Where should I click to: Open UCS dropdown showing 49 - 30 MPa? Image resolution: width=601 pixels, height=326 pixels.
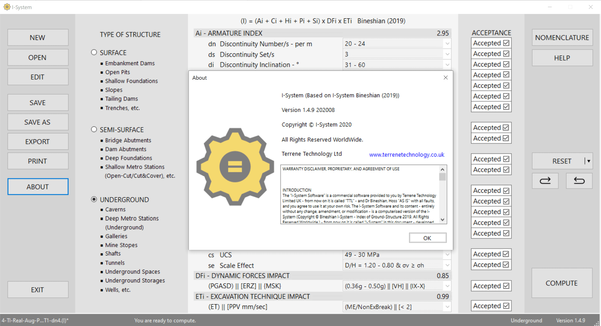(397, 254)
